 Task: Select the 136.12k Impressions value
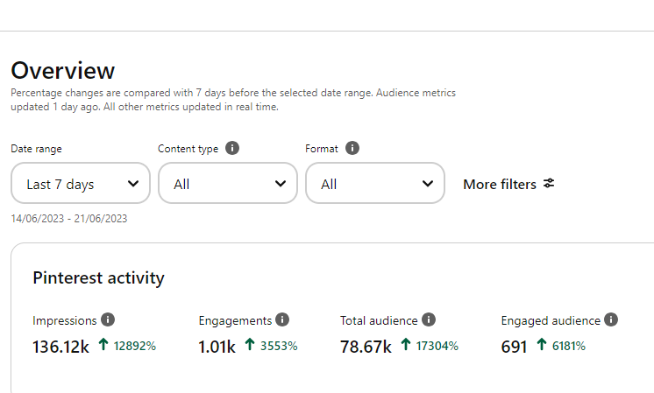point(60,347)
